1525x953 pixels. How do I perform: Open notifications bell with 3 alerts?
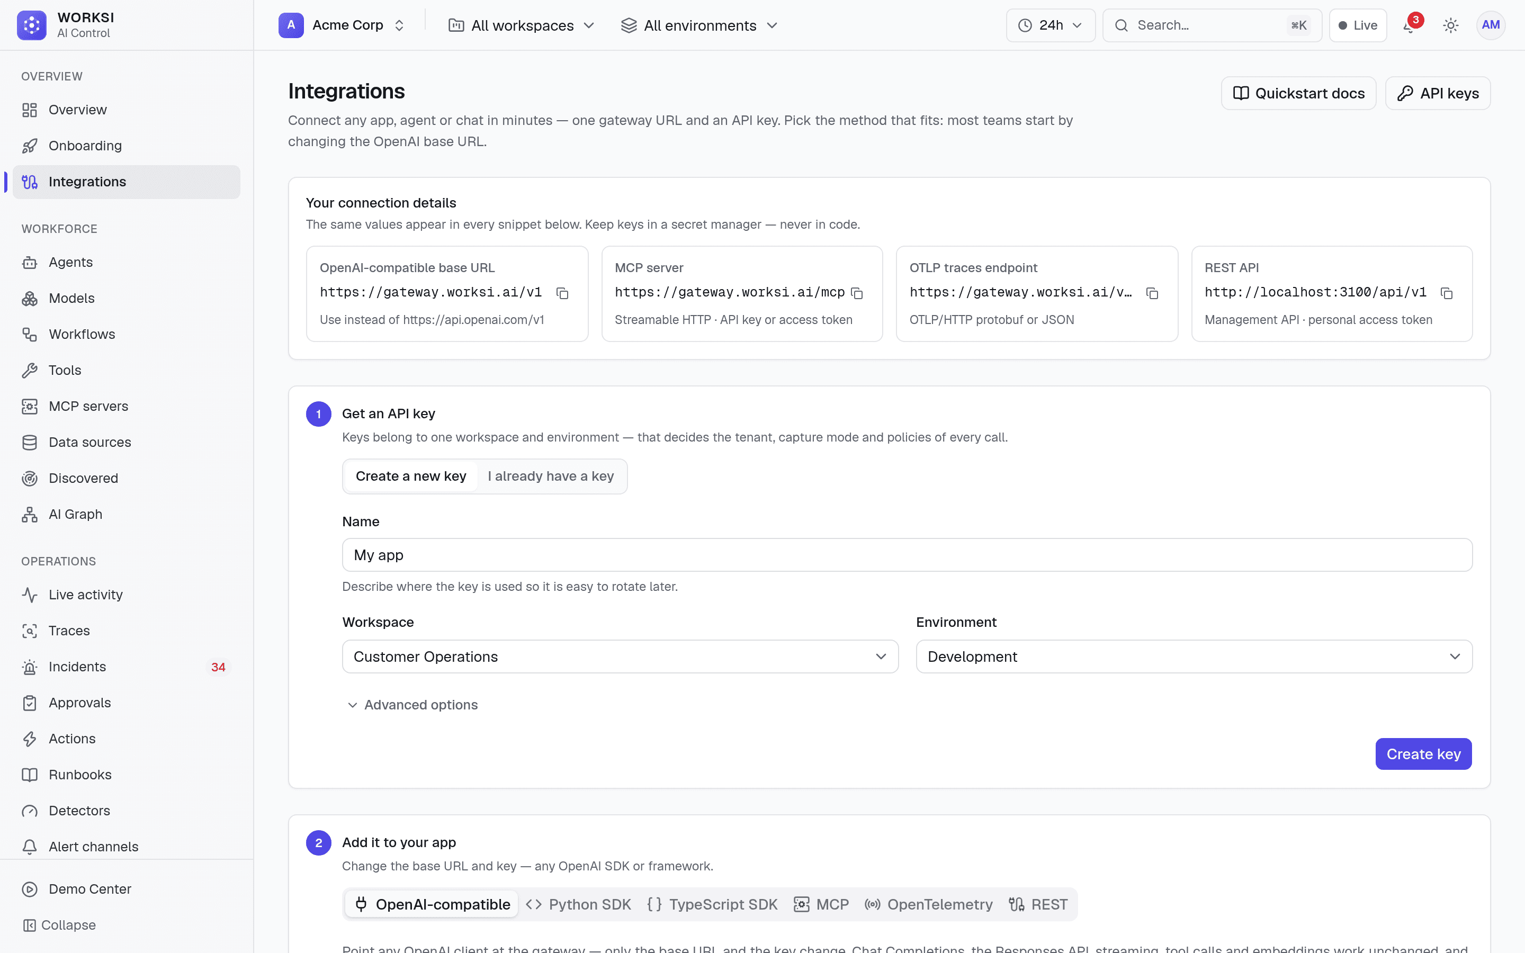pyautogui.click(x=1410, y=25)
